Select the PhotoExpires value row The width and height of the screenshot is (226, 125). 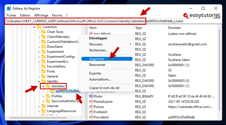[x=152, y=102]
